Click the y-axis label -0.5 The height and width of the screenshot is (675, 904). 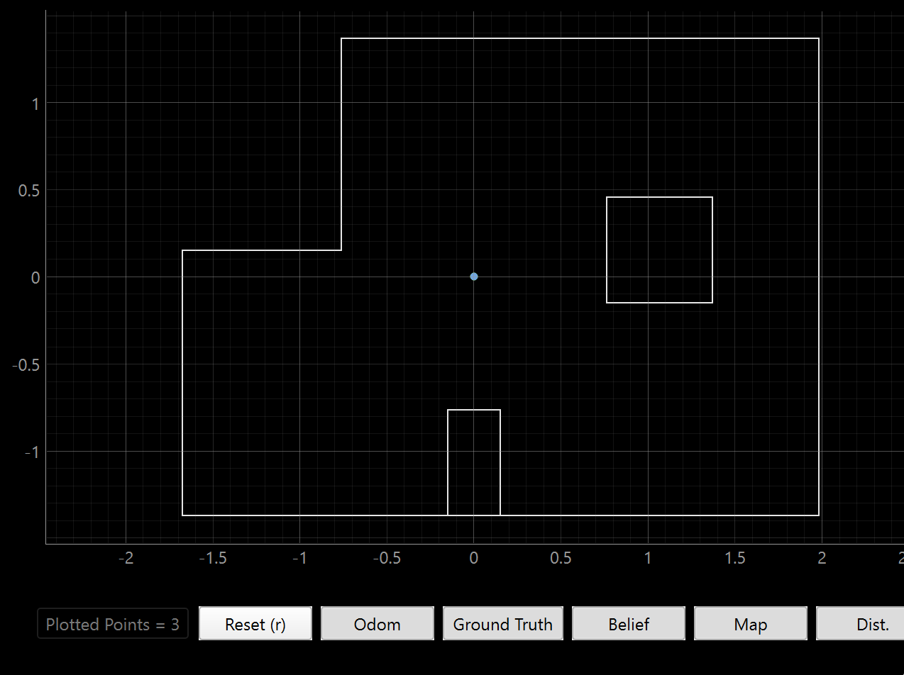(x=24, y=364)
